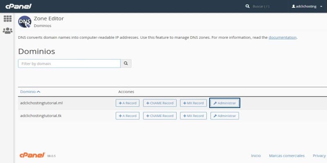This screenshot has width=327, height=163.
Task: Click the Filter by domain input
Action: pos(69,64)
